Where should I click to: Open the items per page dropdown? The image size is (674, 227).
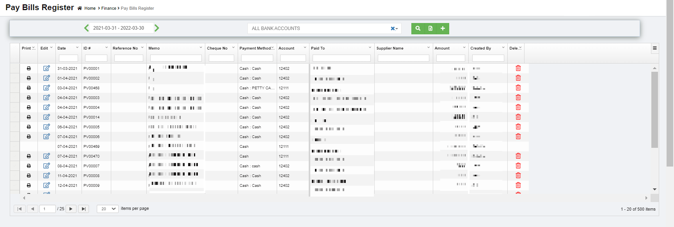[x=107, y=209]
